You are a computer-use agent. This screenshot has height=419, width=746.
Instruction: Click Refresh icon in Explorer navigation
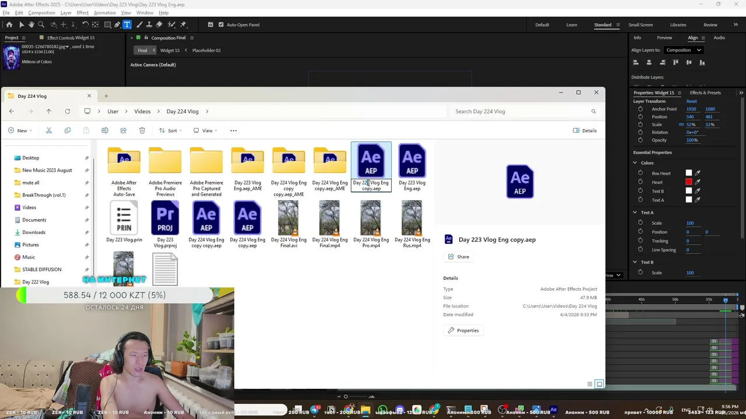[68, 111]
